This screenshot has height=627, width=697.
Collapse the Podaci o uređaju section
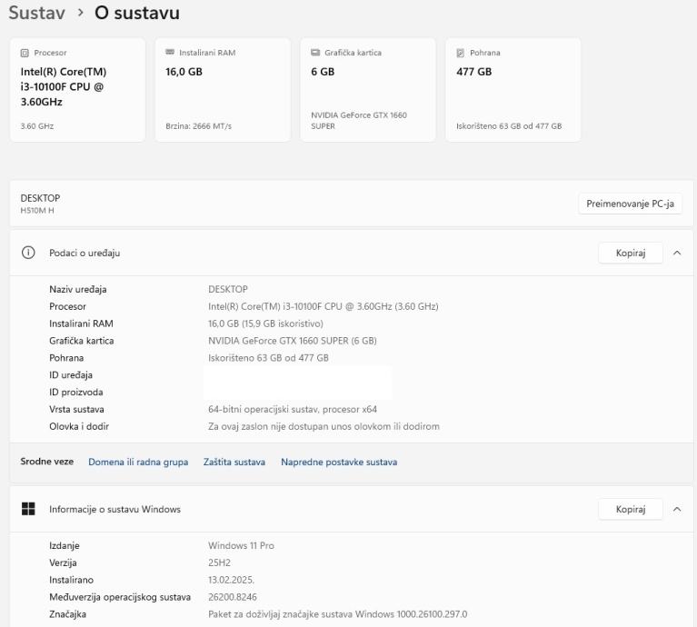[x=677, y=253]
